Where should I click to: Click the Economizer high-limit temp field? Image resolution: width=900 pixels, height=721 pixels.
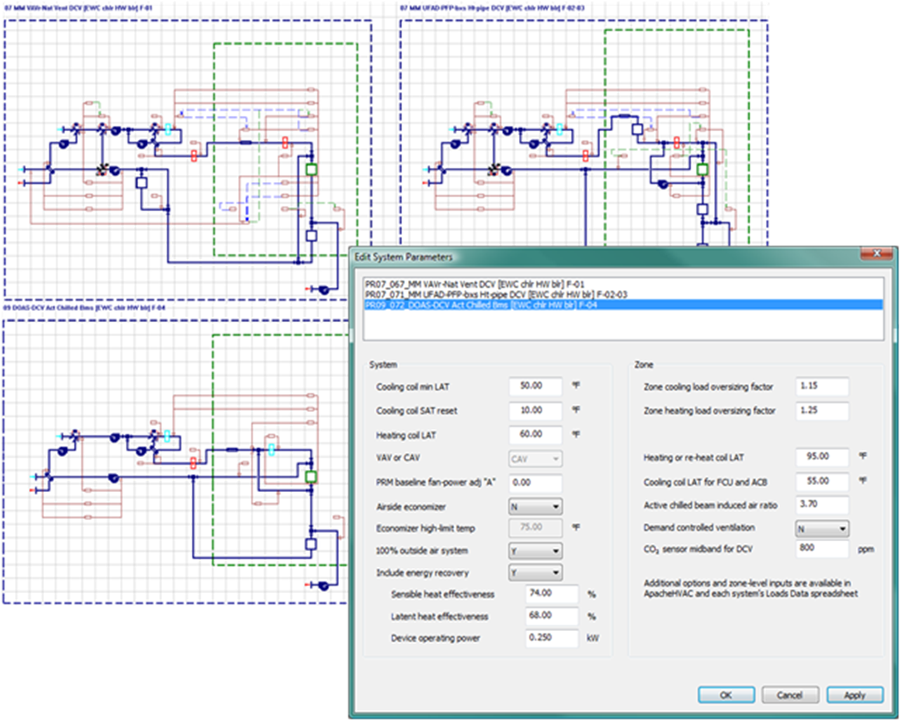(535, 527)
